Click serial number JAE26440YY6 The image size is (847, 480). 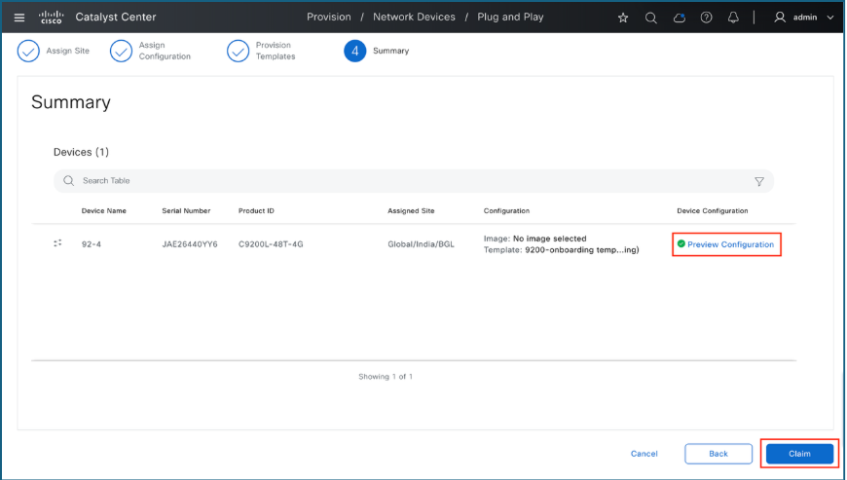coord(190,244)
